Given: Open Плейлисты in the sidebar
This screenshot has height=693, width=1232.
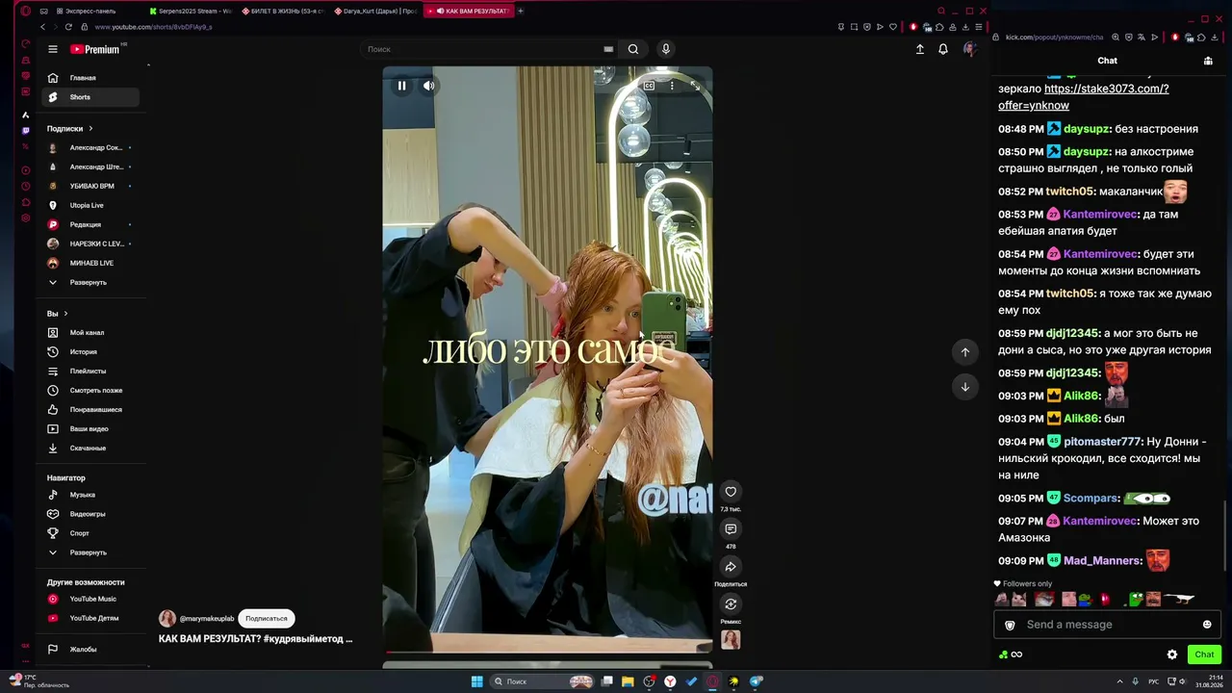Looking at the screenshot, I should click(x=90, y=372).
